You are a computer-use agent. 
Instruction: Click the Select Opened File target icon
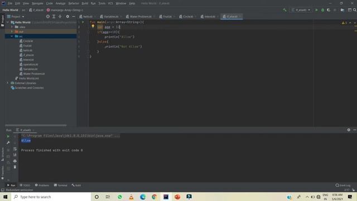48,16
